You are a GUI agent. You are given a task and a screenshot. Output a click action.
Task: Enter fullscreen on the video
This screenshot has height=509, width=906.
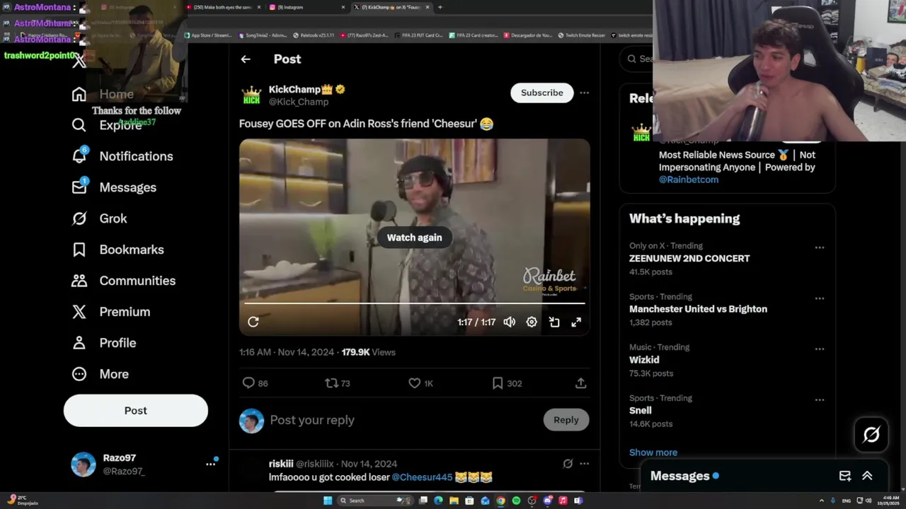point(576,322)
